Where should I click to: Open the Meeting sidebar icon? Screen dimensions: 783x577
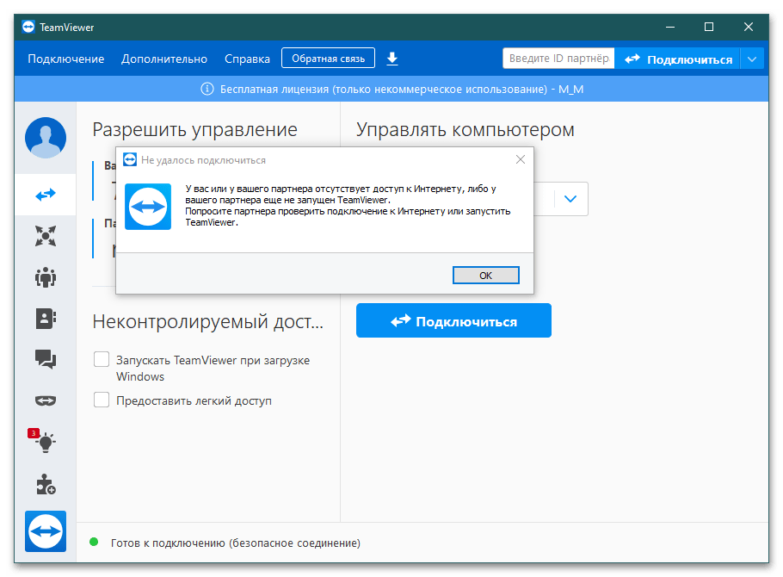click(x=46, y=277)
